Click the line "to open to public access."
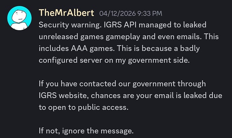Viewport: 232px width, 138px height. pyautogui.click(x=84, y=107)
